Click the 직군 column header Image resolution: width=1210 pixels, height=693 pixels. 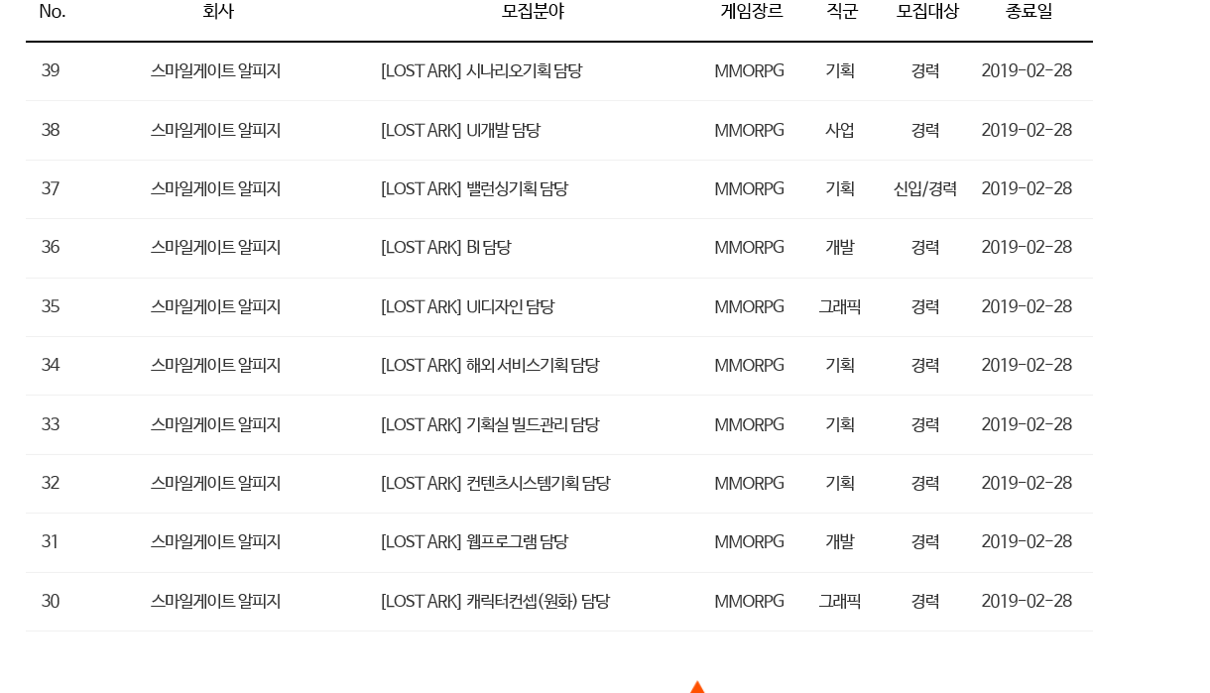[x=841, y=12]
